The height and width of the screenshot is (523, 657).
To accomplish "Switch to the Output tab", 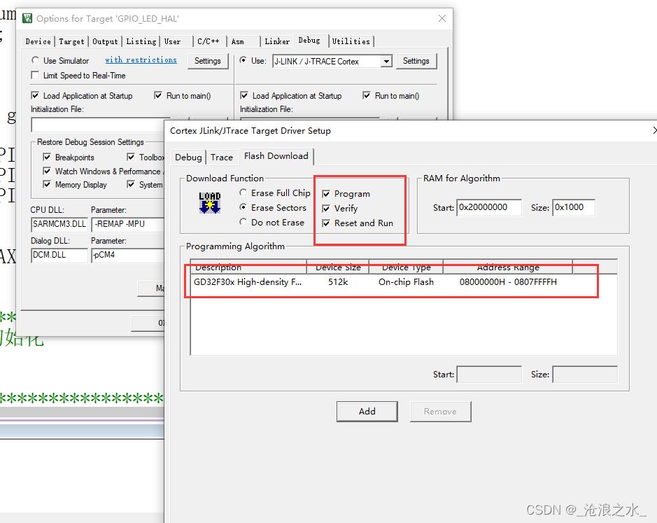I will click(105, 41).
